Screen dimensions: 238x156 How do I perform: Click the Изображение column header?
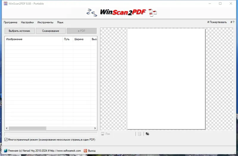click(34, 39)
